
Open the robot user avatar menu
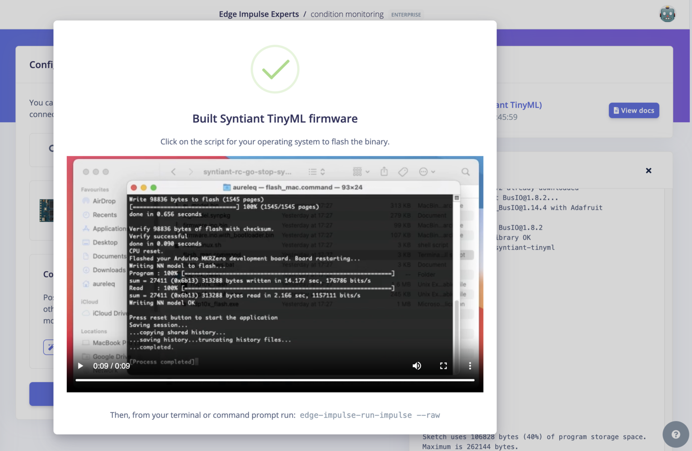pyautogui.click(x=667, y=14)
